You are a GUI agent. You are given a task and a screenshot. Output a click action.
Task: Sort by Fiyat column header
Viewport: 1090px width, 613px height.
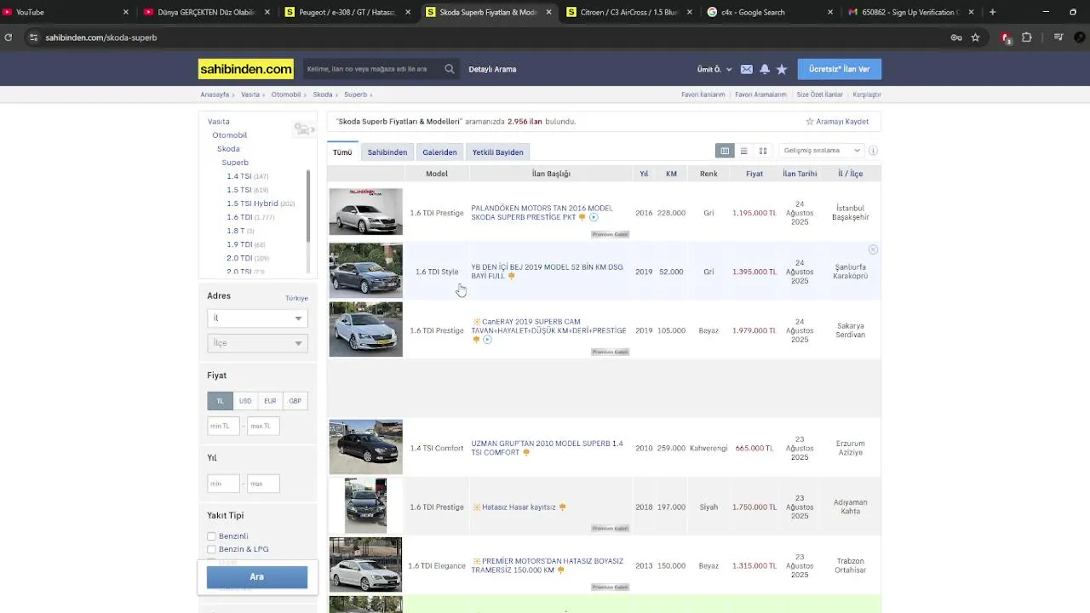tap(754, 174)
